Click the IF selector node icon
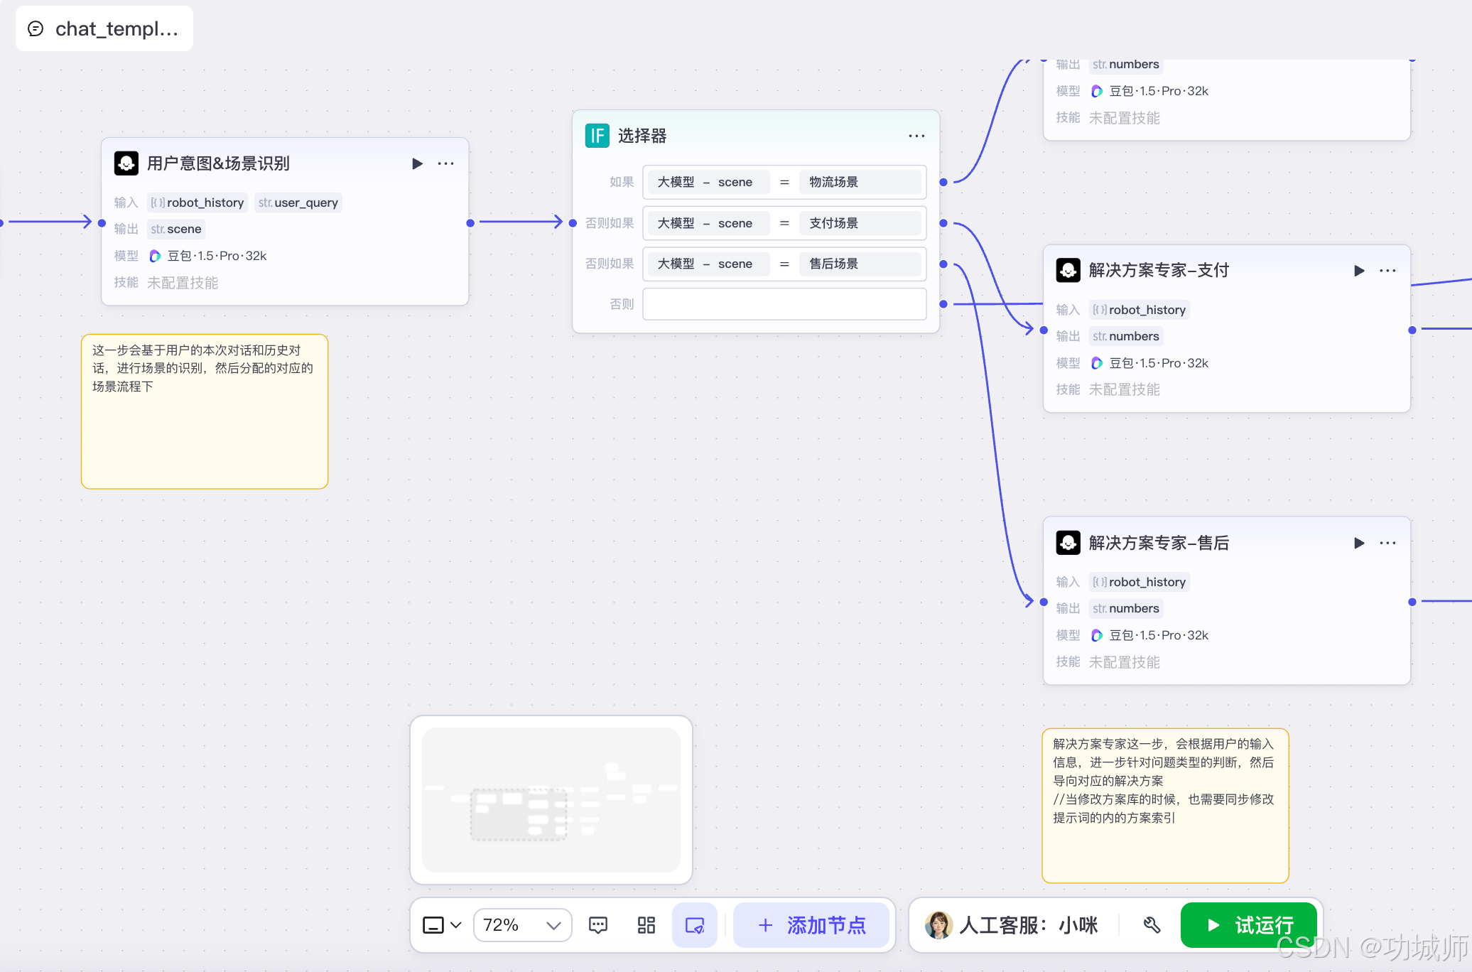 coord(597,135)
